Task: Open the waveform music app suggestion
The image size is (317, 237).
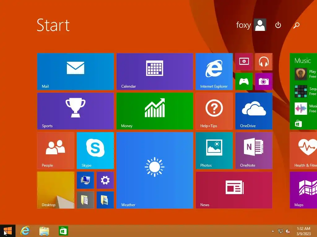Action: 306,109
